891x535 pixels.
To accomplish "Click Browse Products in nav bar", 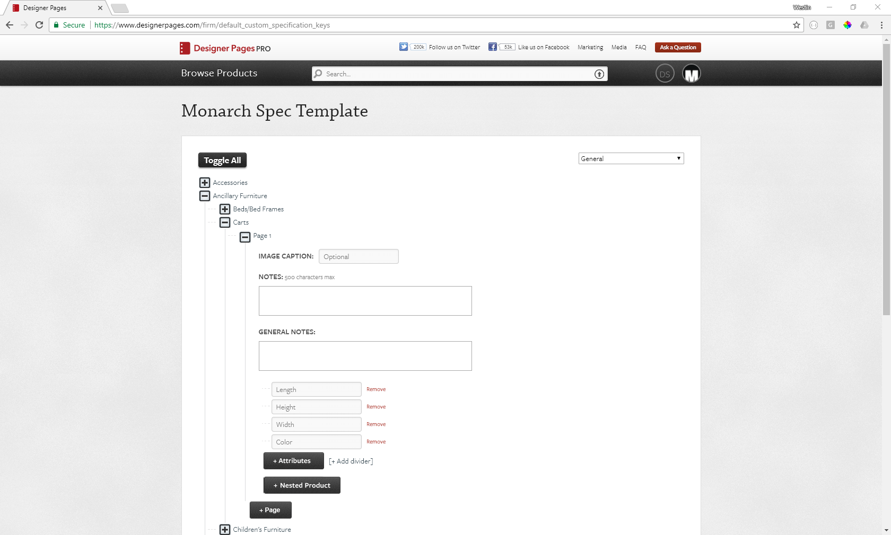I will point(219,73).
